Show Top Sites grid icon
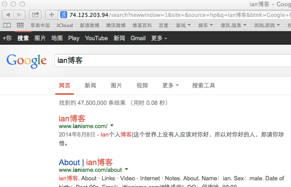 [20, 25]
